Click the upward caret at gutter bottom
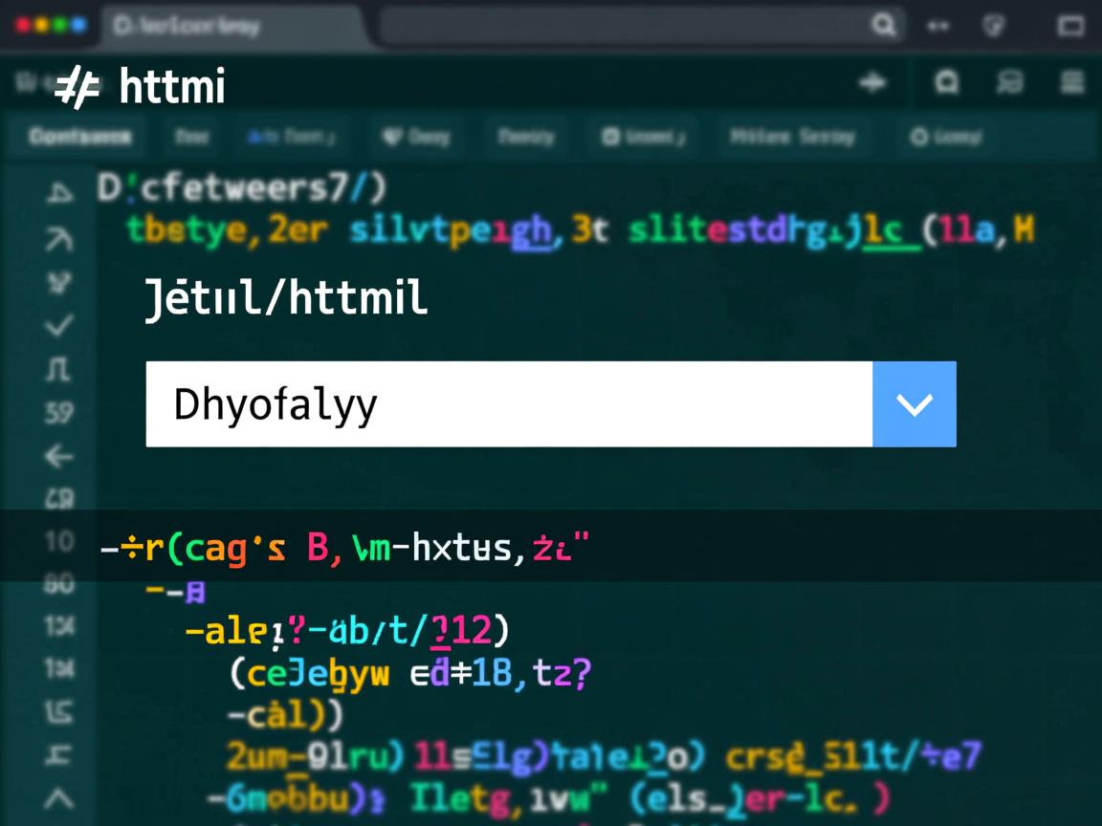 tap(59, 798)
